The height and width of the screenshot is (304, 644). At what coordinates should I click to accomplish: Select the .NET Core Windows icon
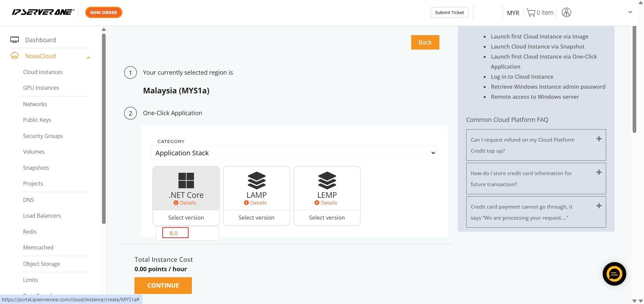pos(186,180)
